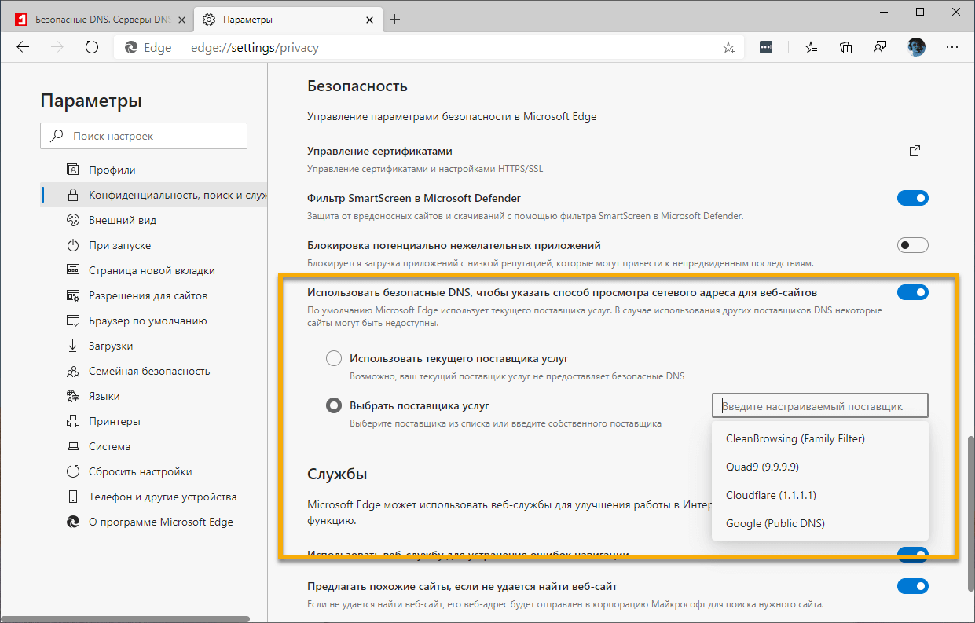Enable potentially unwanted apps blocking toggle
This screenshot has width=975, height=623.
[x=912, y=245]
